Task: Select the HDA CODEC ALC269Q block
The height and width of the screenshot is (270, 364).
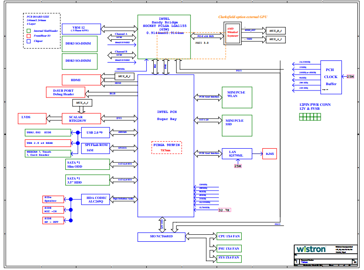Action: click(95, 199)
